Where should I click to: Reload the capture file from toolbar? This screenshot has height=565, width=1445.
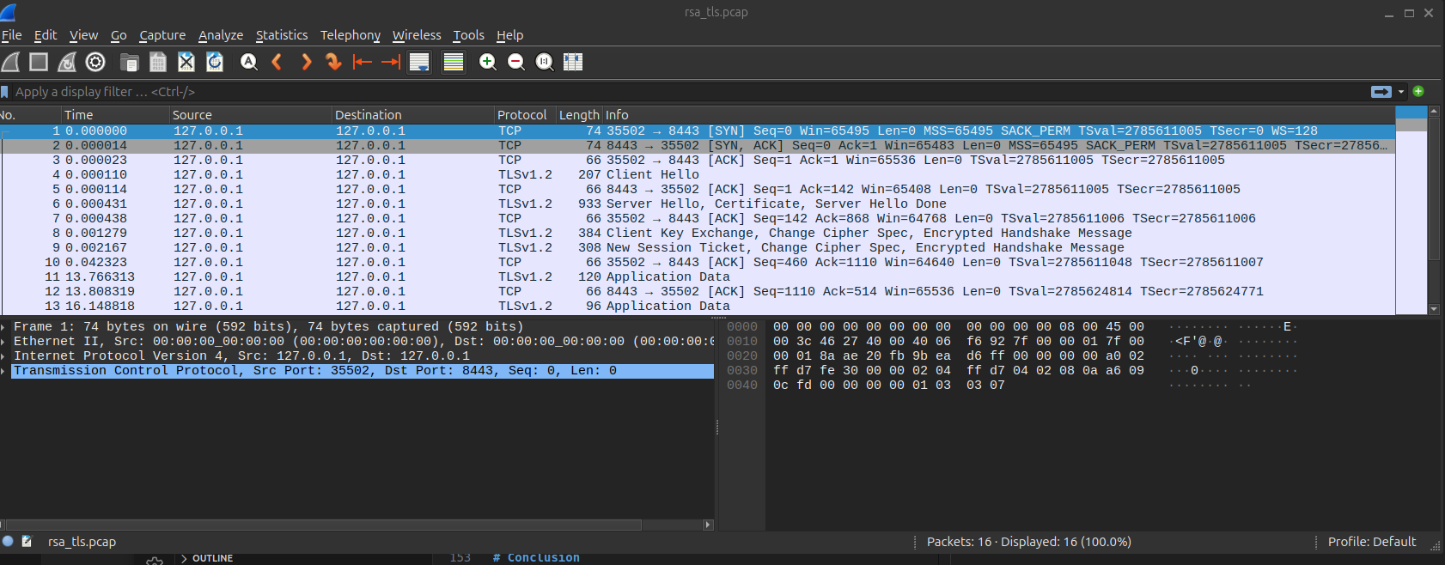pos(215,62)
